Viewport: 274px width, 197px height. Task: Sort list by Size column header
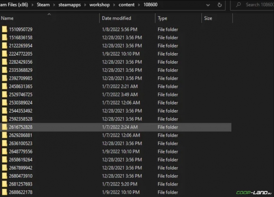pyautogui.click(x=208, y=18)
